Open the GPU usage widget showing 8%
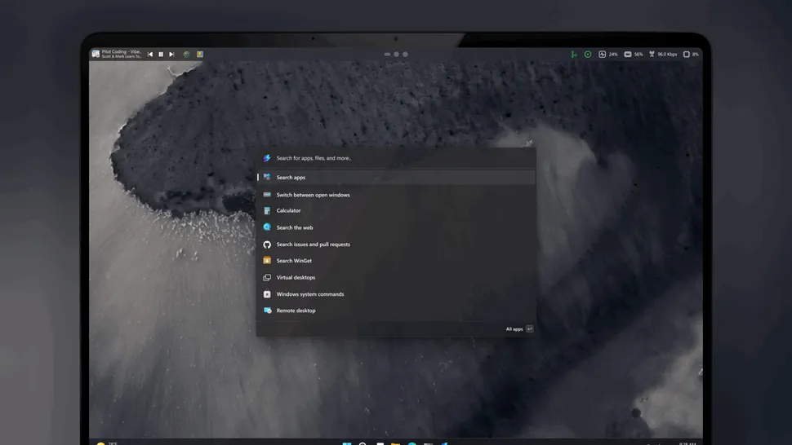The width and height of the screenshot is (792, 445). point(691,54)
